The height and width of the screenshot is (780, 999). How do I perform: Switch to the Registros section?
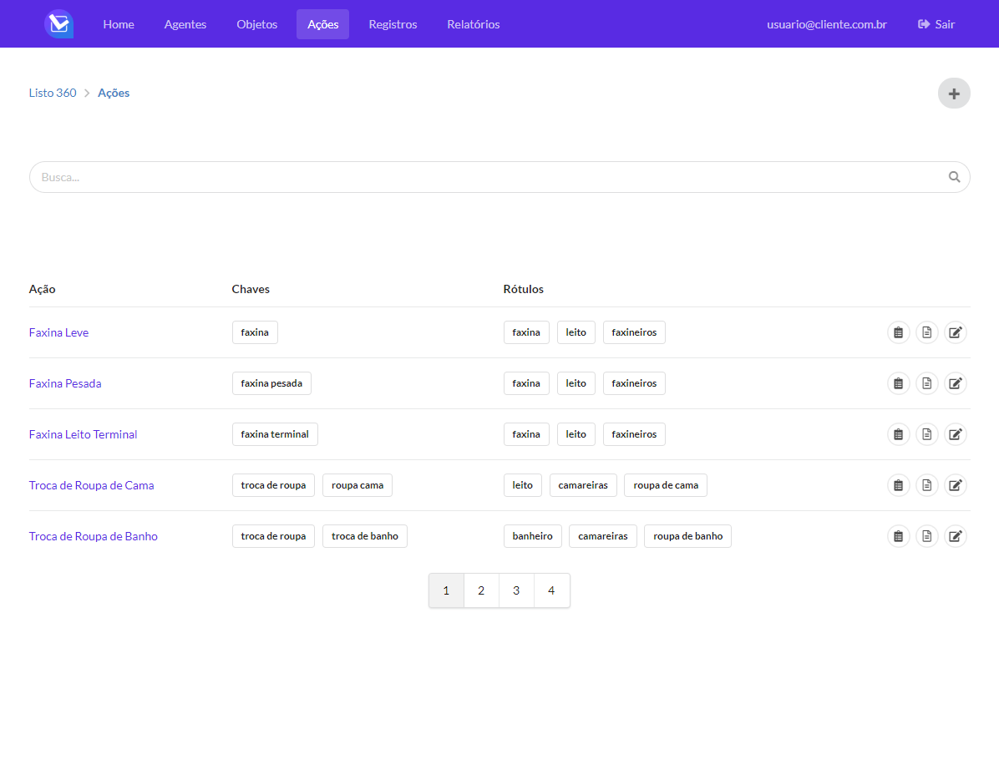[x=393, y=24]
